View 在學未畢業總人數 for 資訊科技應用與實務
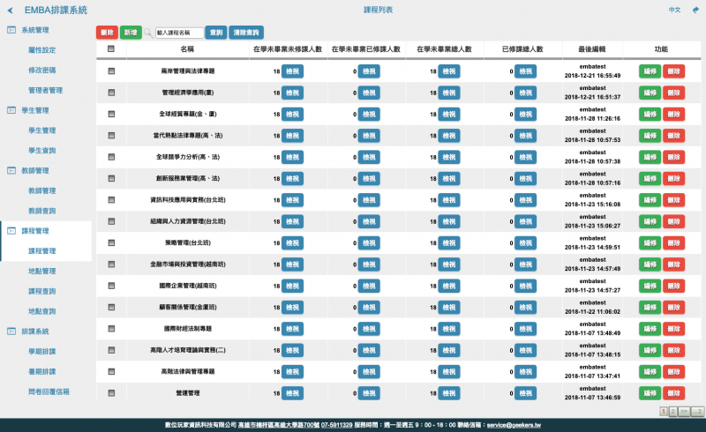706x432 pixels. [449, 200]
